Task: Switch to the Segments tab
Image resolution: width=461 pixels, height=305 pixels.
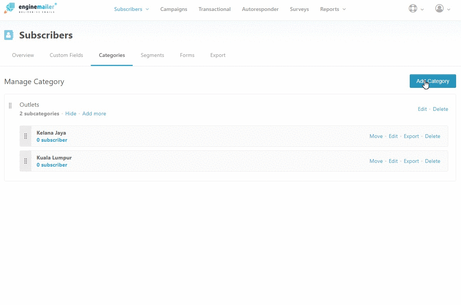Action: [152, 55]
